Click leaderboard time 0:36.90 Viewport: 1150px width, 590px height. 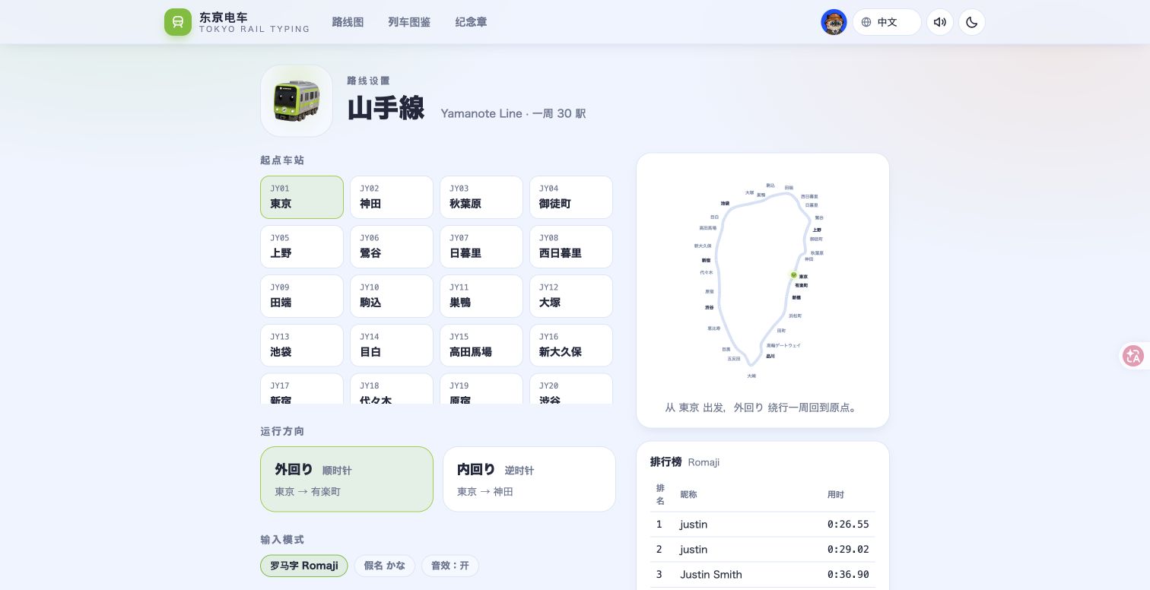coord(848,575)
